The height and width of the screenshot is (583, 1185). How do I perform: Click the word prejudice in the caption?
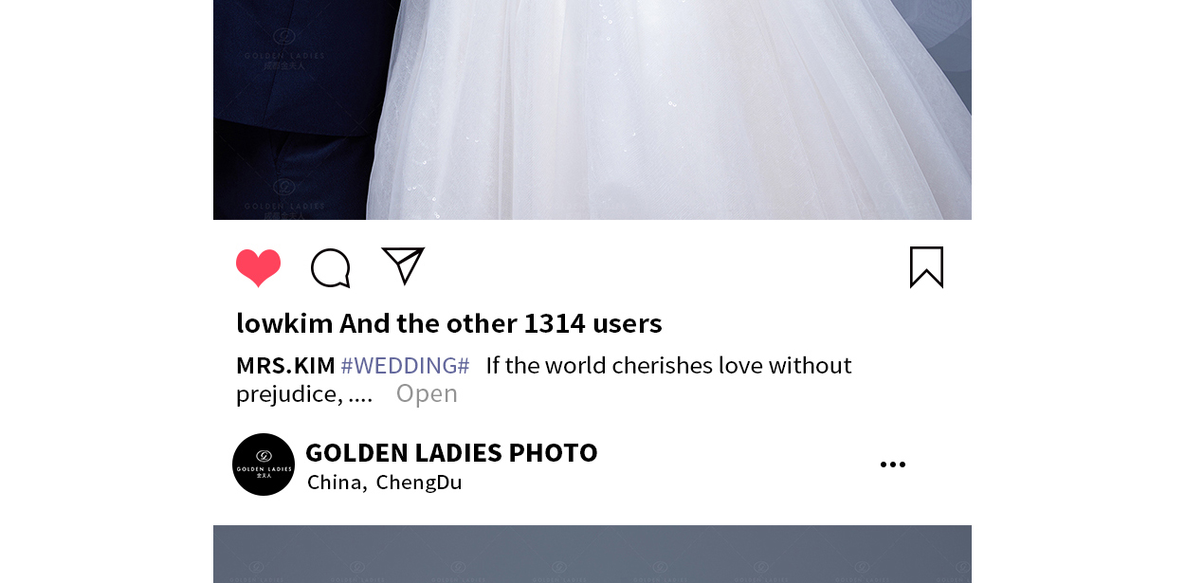tap(289, 393)
